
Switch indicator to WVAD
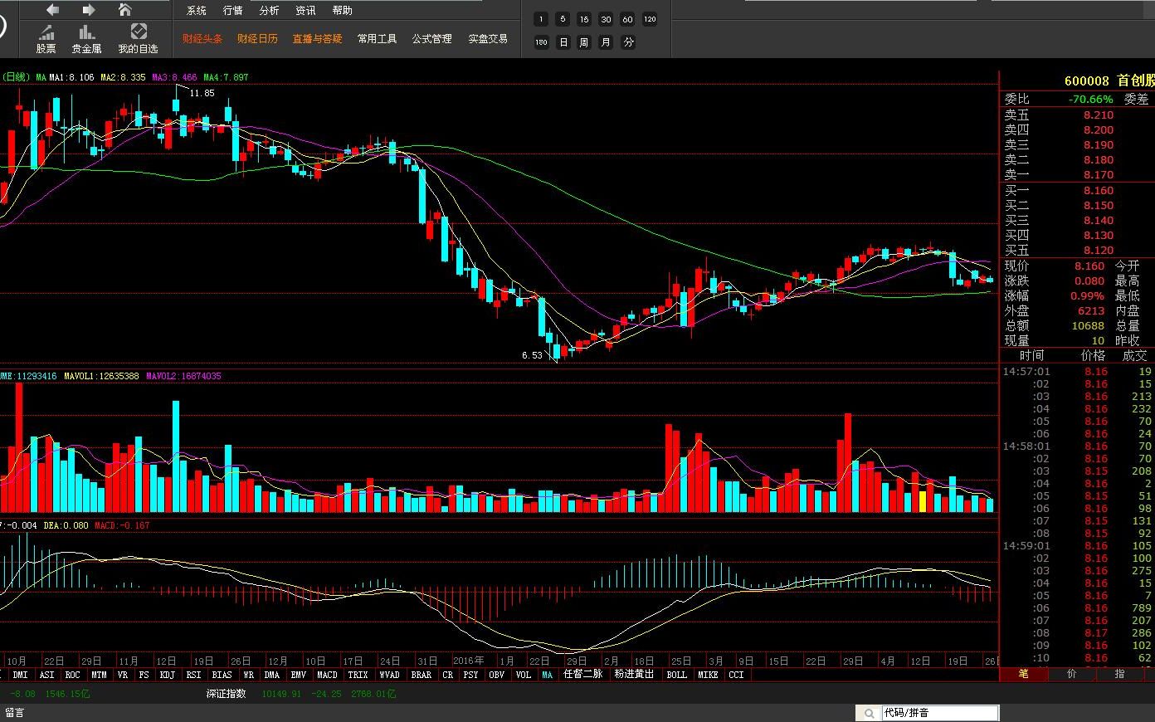pyautogui.click(x=390, y=675)
